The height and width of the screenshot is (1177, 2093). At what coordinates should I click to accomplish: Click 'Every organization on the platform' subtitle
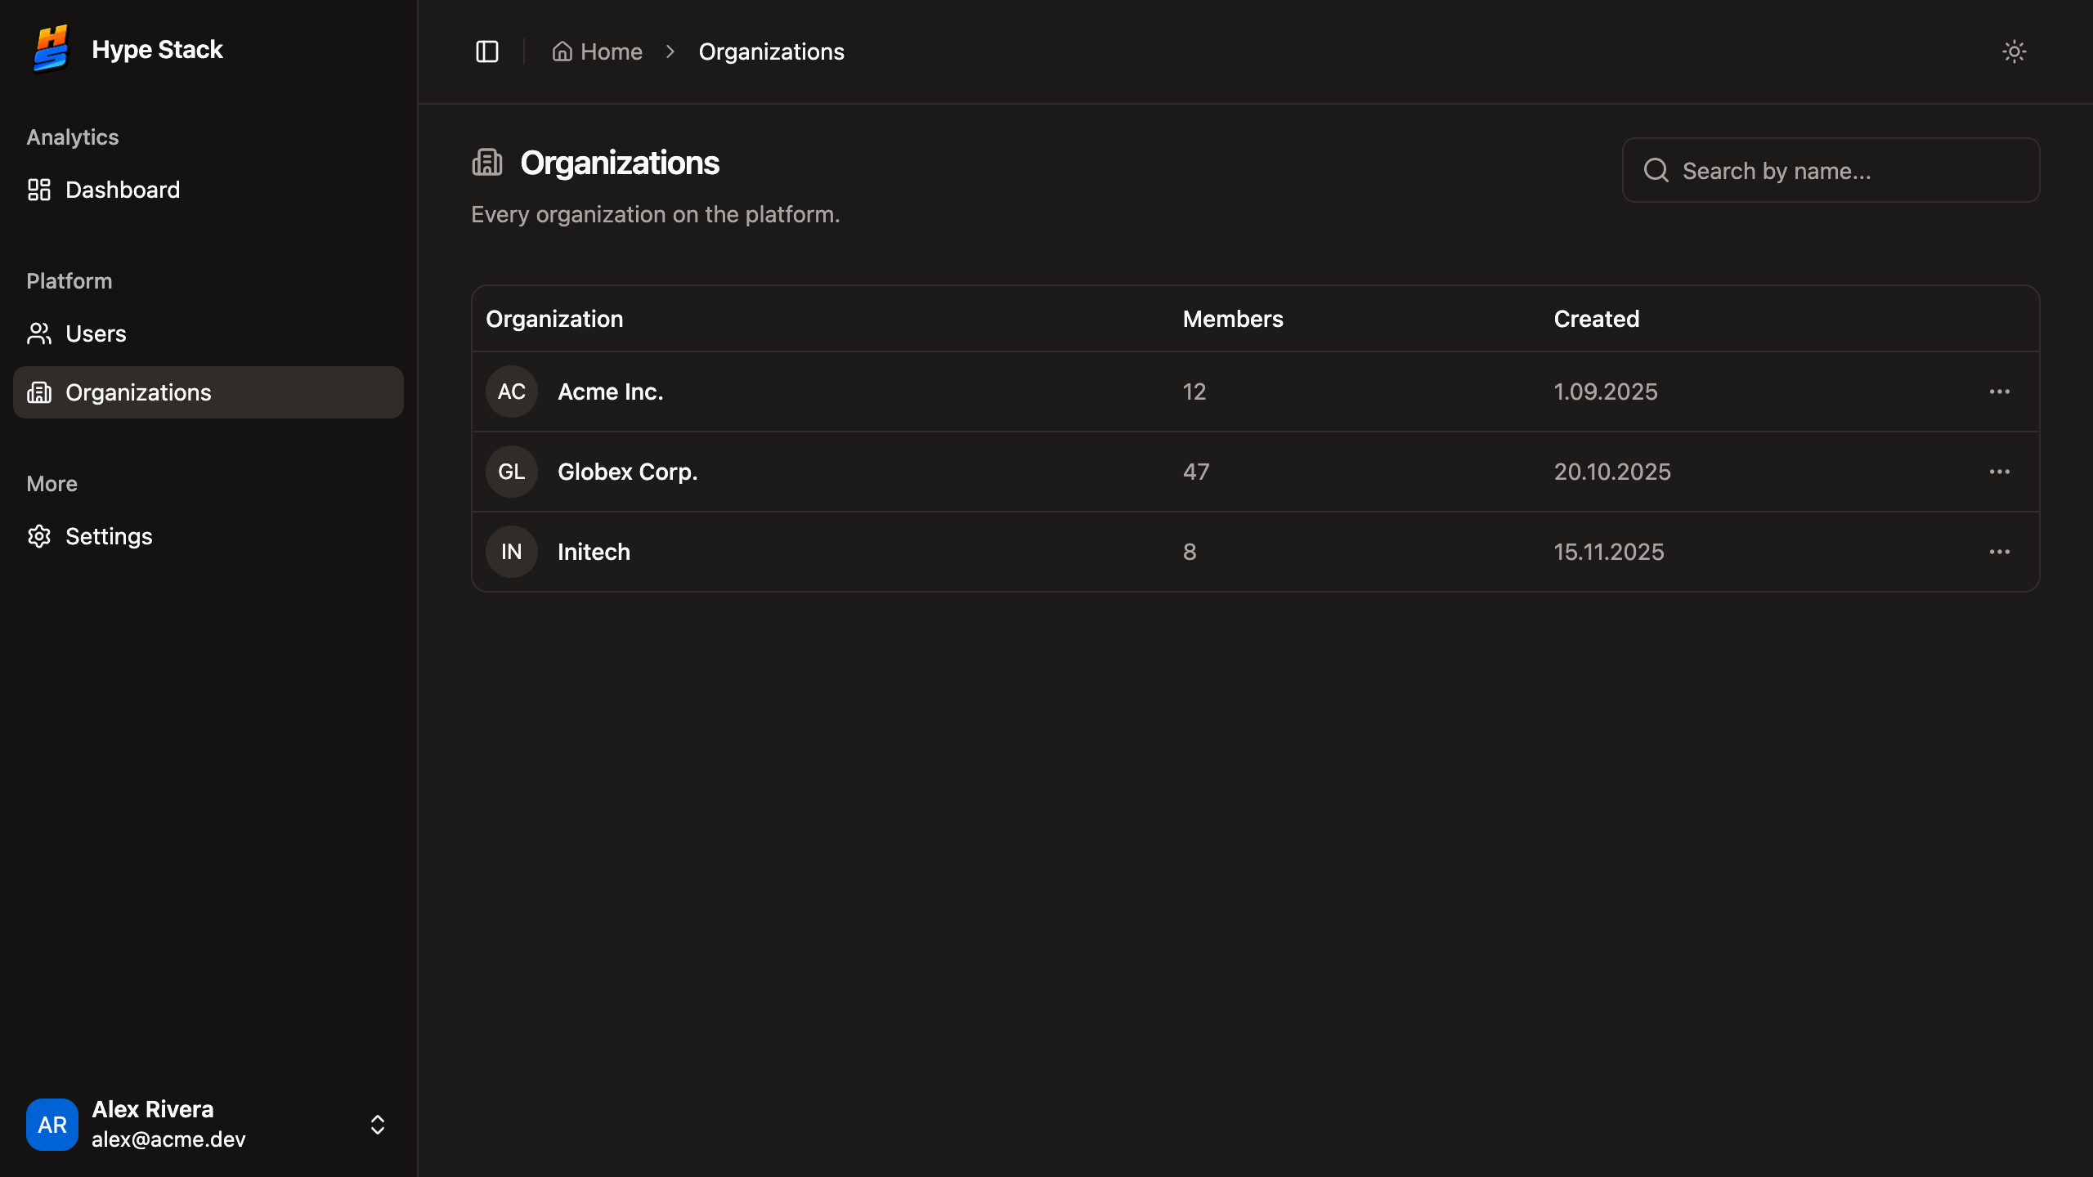pyautogui.click(x=656, y=214)
